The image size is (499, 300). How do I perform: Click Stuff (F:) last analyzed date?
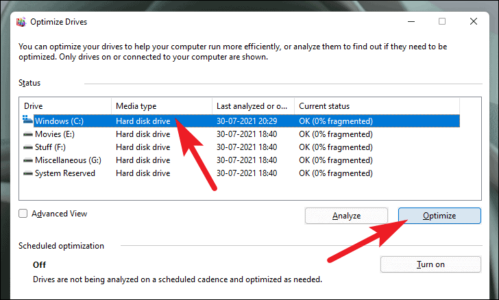247,147
